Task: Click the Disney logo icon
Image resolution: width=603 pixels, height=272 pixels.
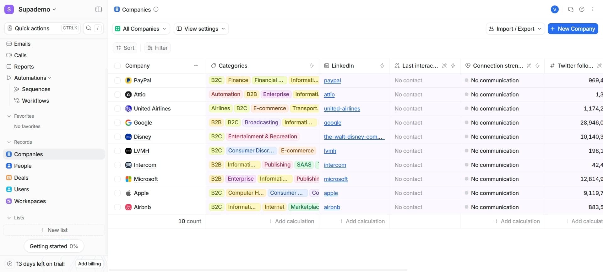Action: click(x=128, y=137)
